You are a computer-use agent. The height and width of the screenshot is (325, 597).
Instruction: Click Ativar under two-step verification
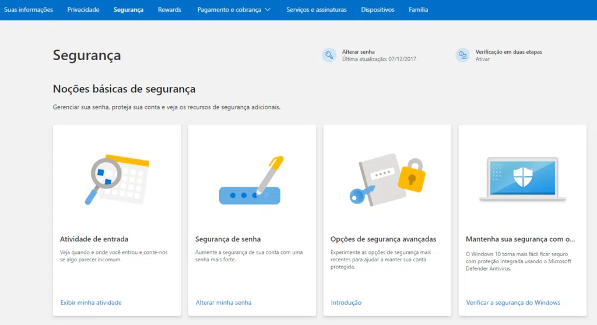(482, 59)
